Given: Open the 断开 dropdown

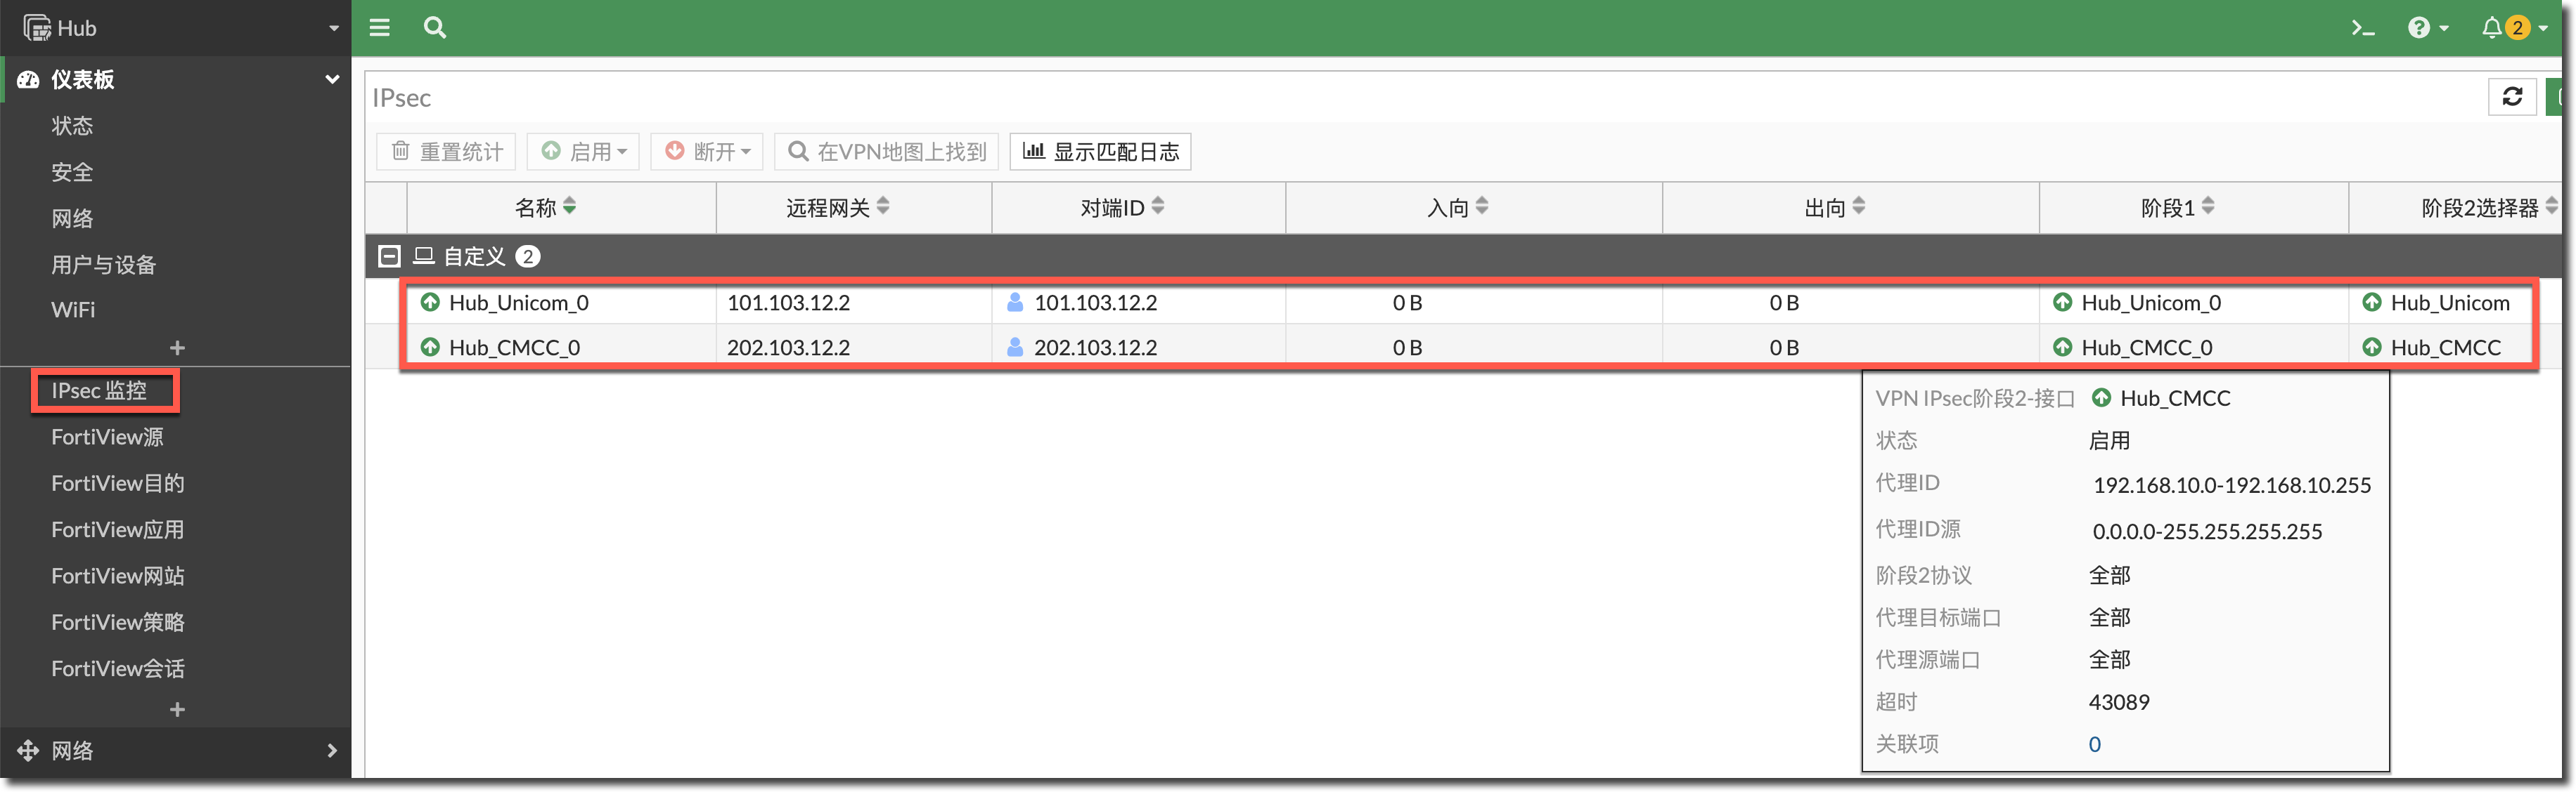Looking at the screenshot, I should 707,152.
